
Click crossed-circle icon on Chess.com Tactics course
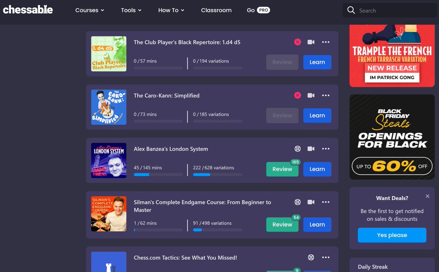pos(311,257)
